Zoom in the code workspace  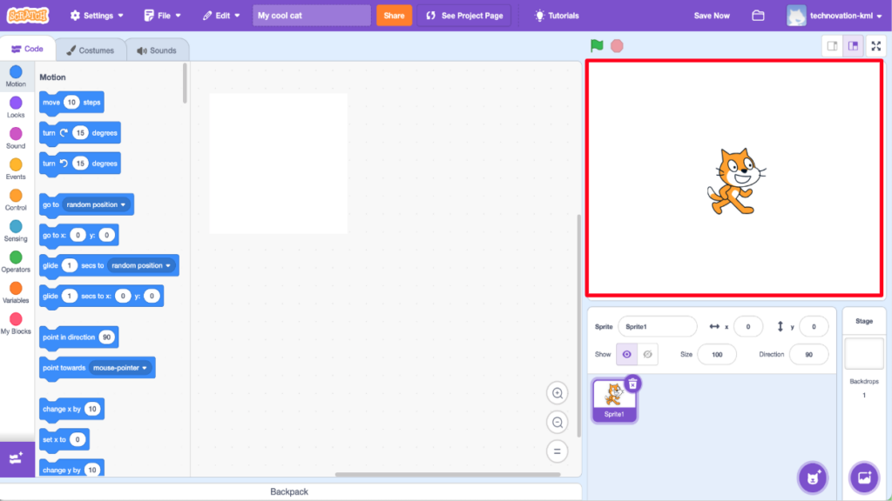pos(557,393)
